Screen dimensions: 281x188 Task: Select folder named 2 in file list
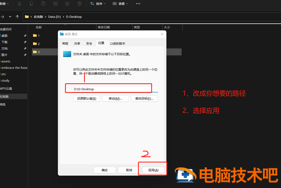tap(36, 44)
